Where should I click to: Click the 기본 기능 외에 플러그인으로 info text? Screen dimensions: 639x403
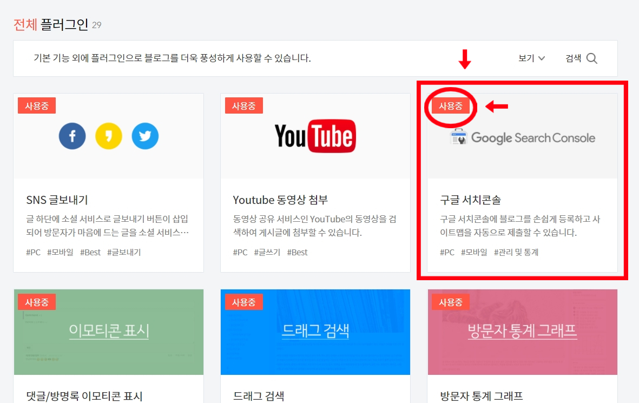pos(173,58)
